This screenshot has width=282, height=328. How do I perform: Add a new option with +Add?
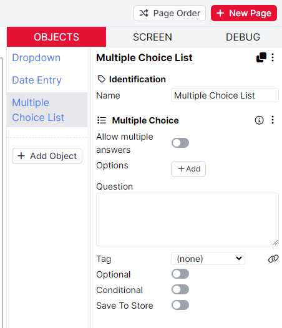[x=188, y=169]
